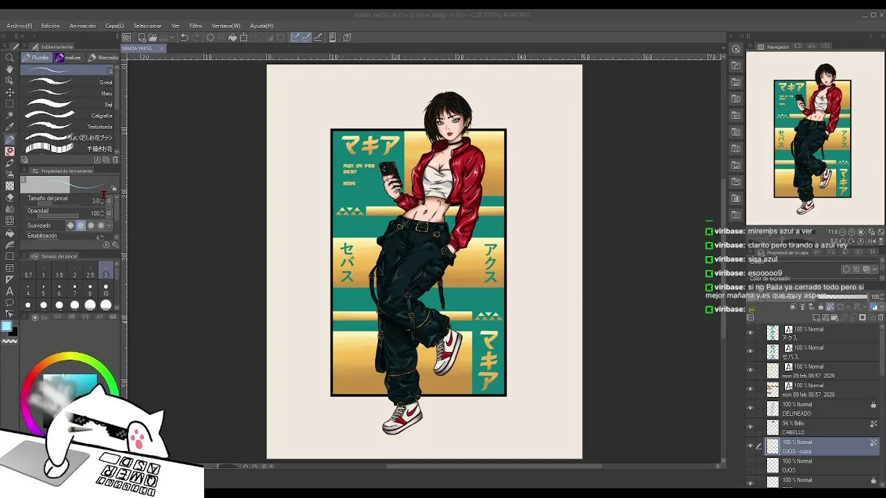
Task: Expand the Suavizado anti-aliasing dropdown arrow
Action: pyautogui.click(x=109, y=225)
